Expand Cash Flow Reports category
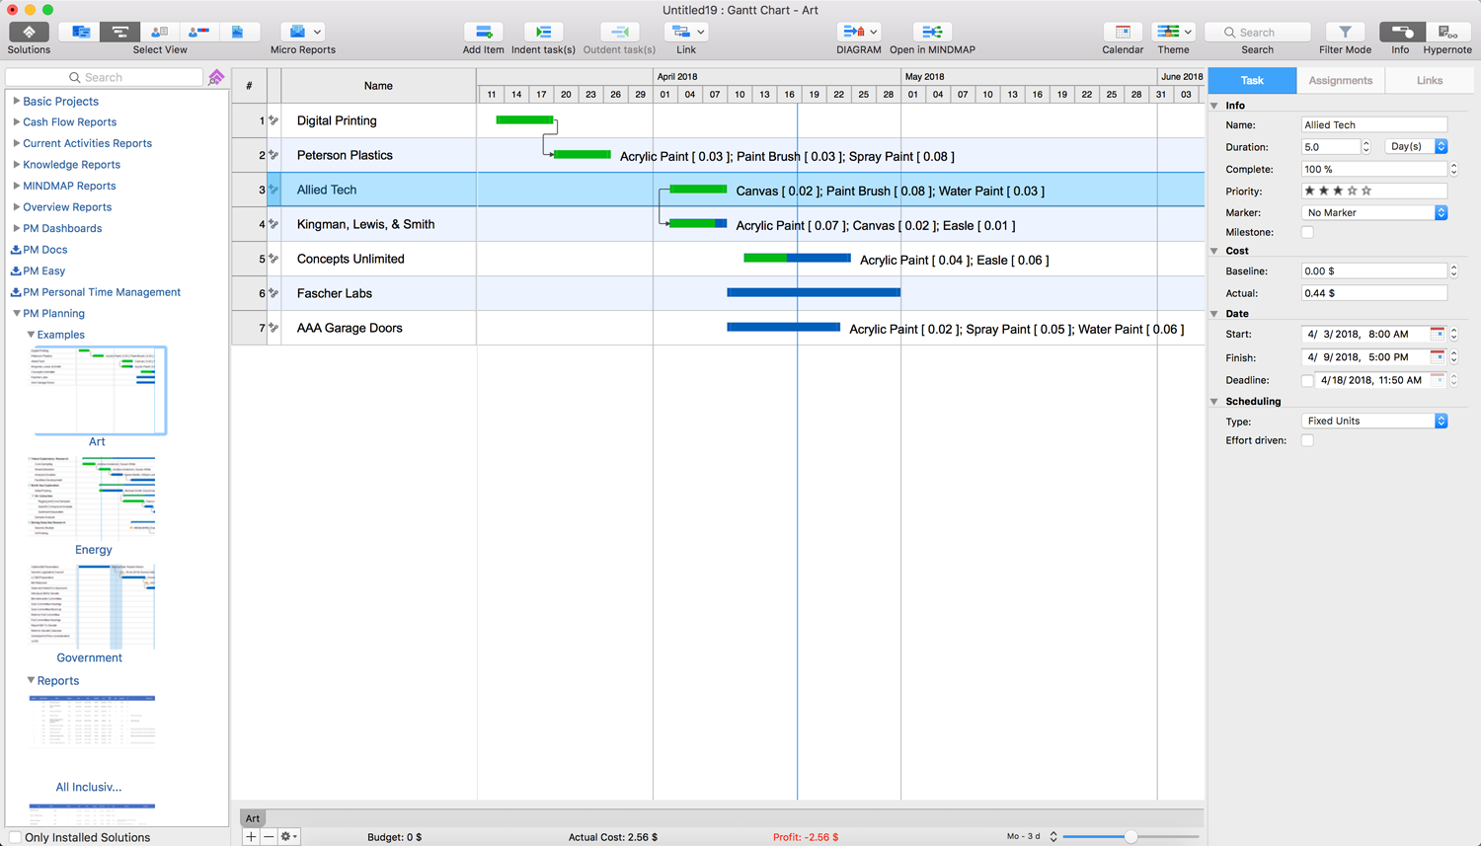Screen dimensions: 1481x846 click(16, 122)
